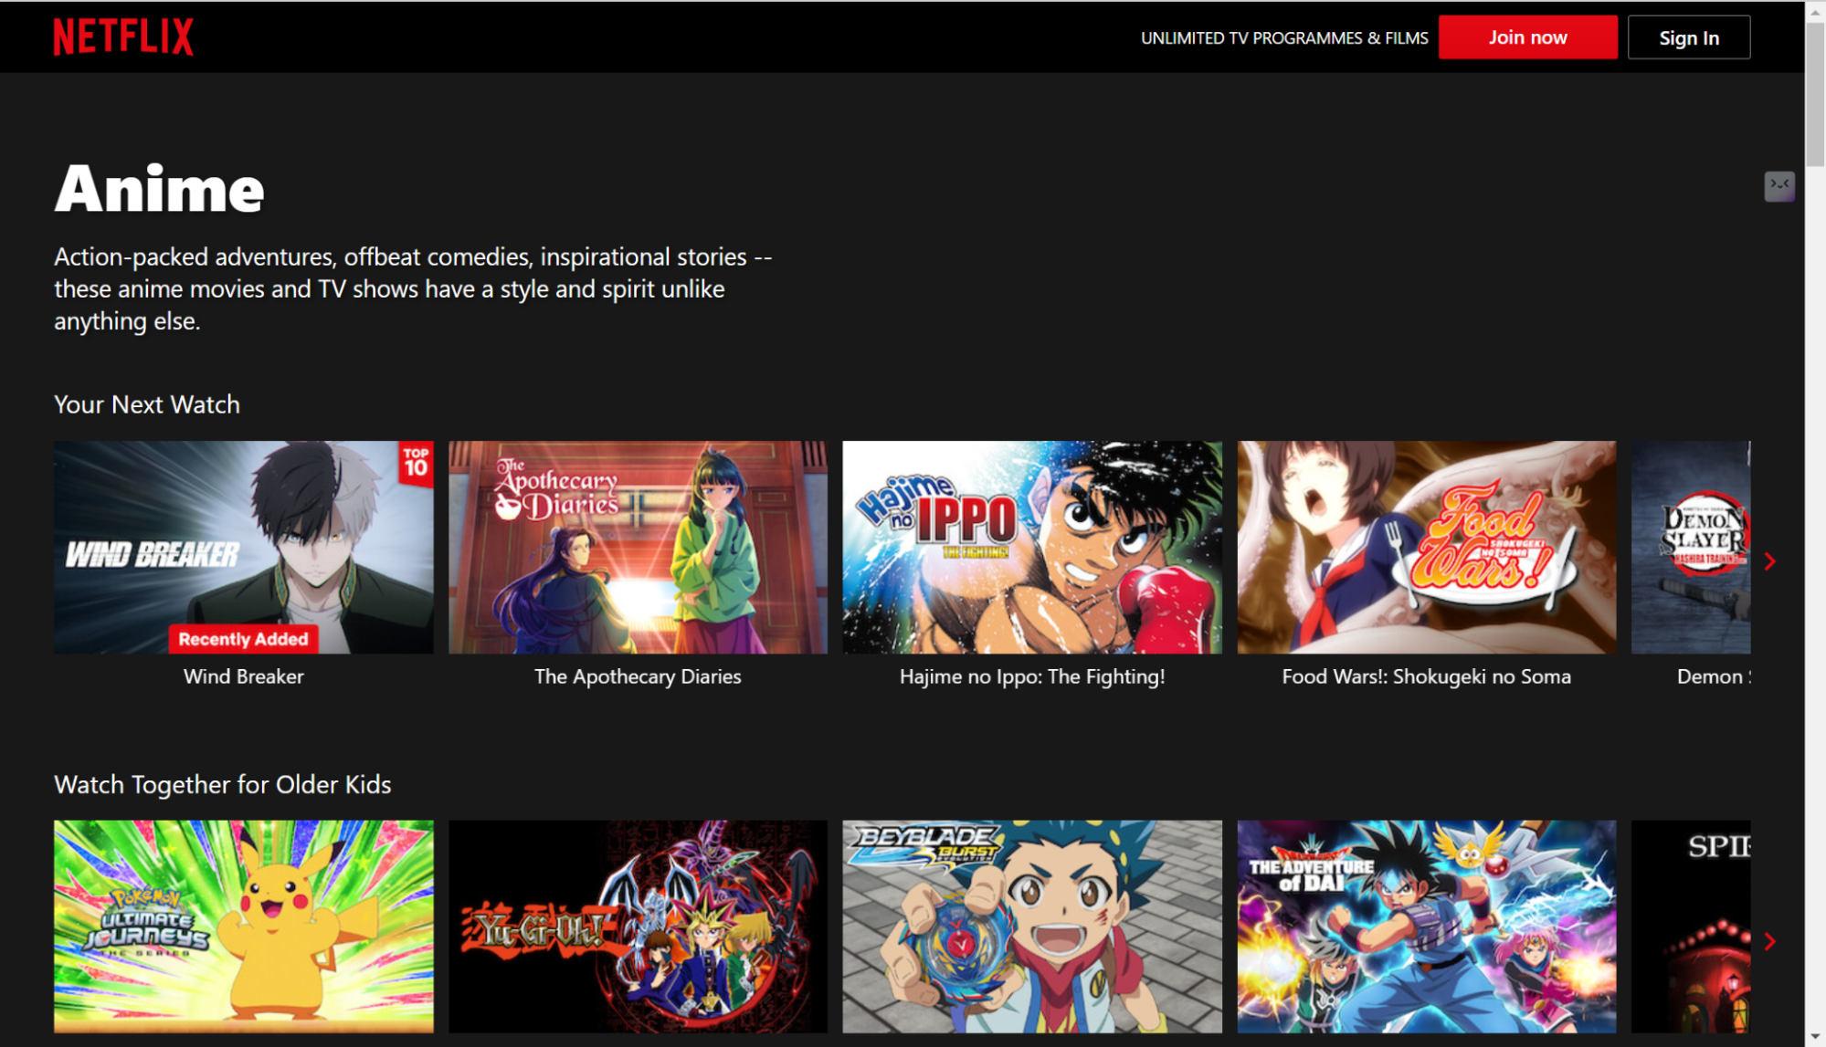Open the Pokémon Ultimate Journeys thumbnail
The width and height of the screenshot is (1826, 1047).
tap(243, 926)
